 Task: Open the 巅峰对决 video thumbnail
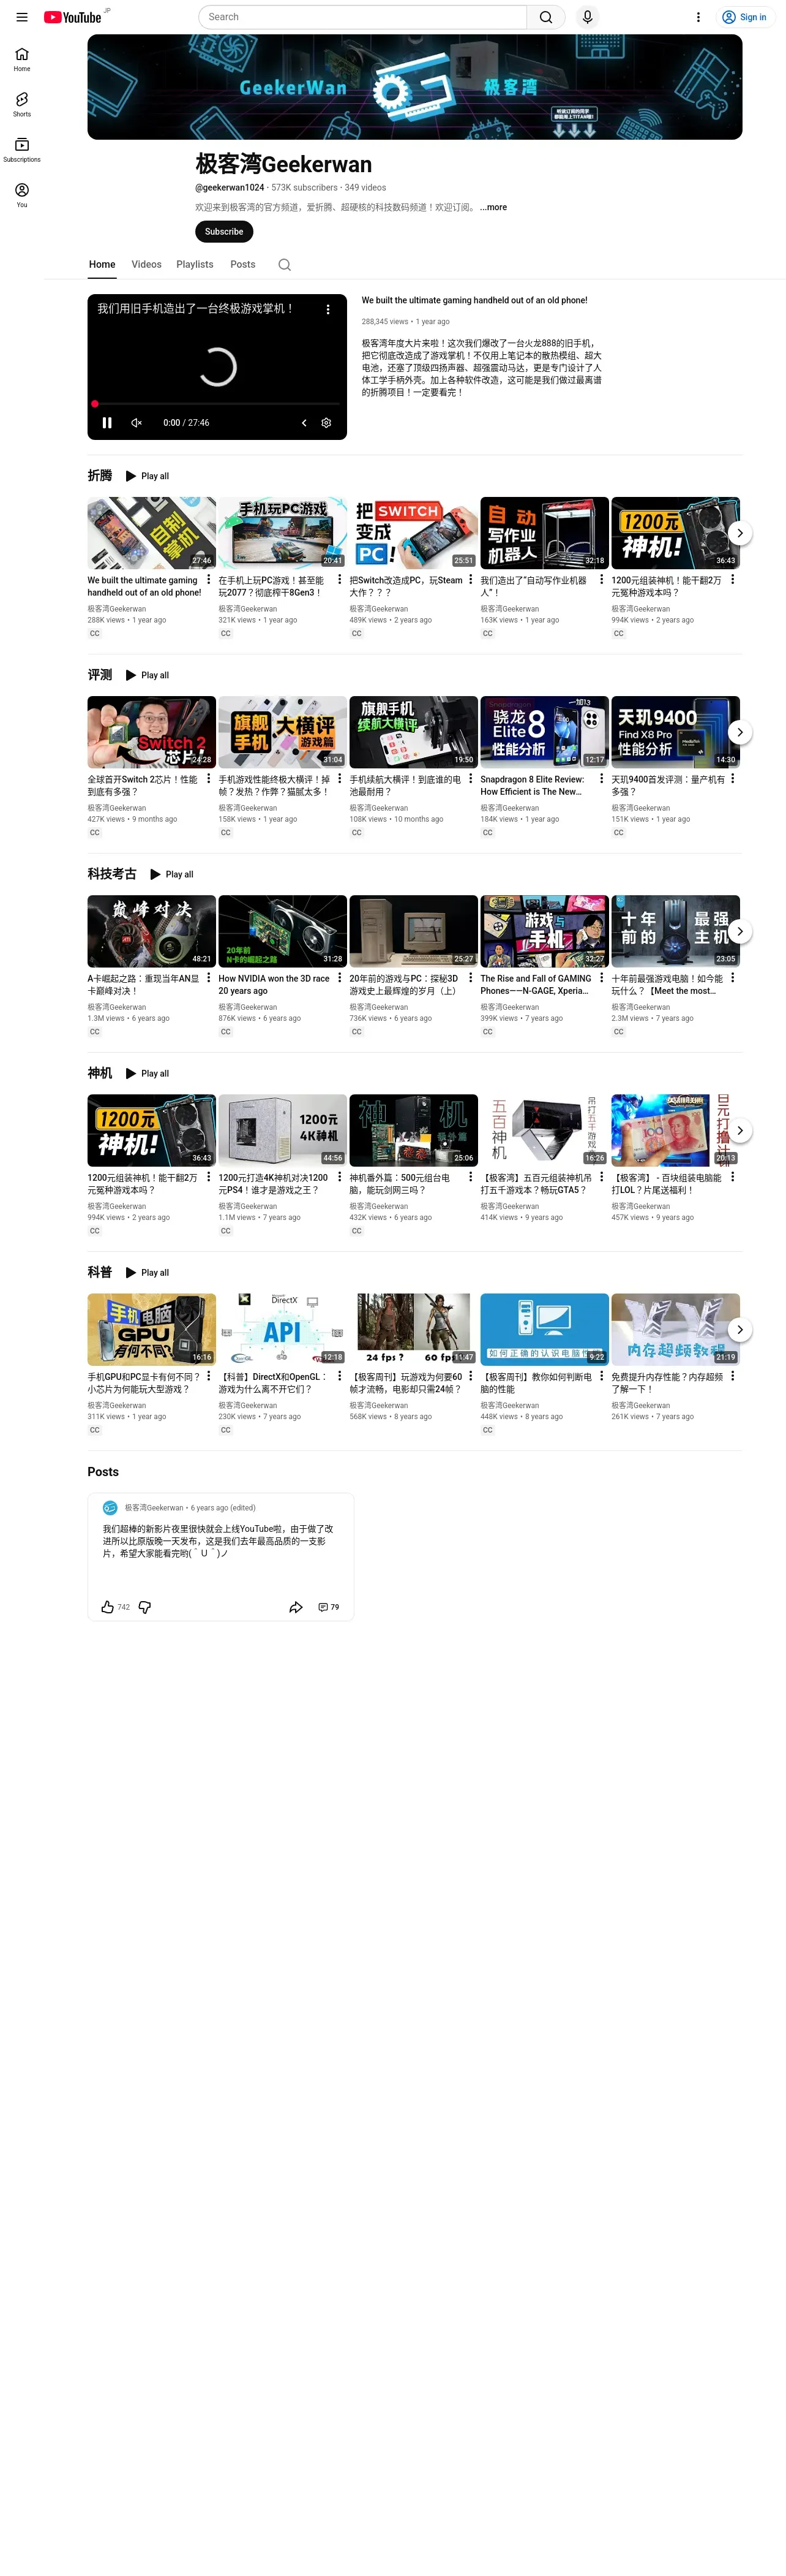152,931
